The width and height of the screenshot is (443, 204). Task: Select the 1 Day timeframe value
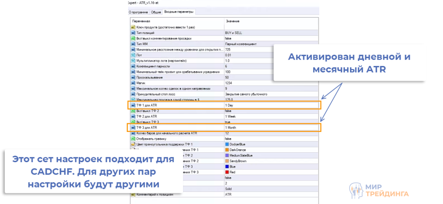click(229, 105)
